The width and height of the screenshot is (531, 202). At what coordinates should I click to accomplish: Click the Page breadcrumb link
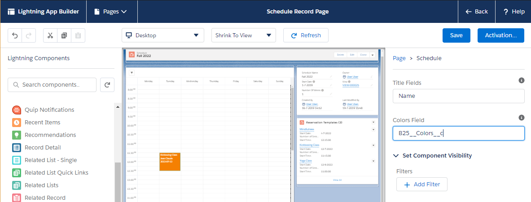coord(399,58)
